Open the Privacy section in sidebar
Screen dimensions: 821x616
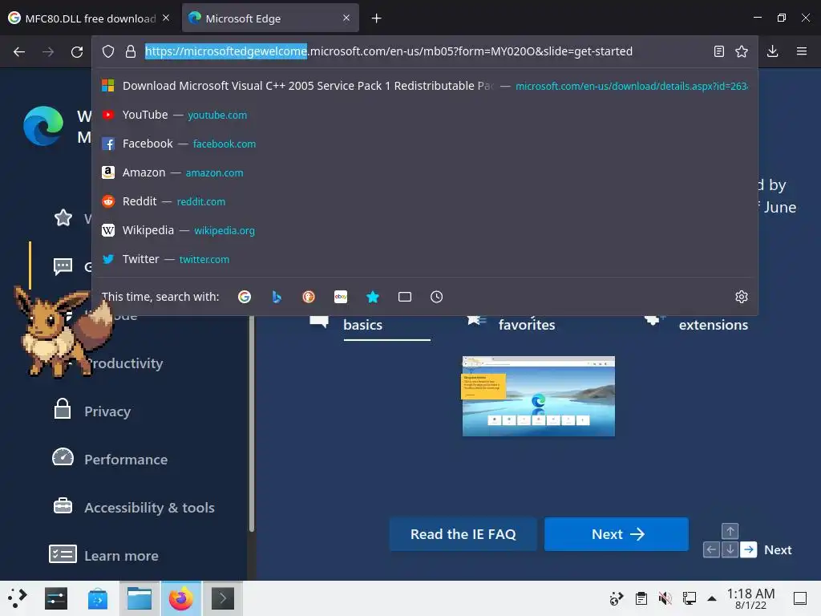pos(107,411)
